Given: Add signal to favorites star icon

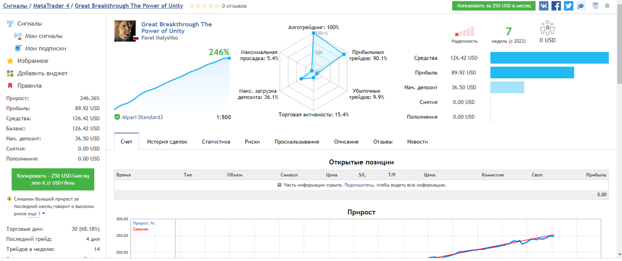Looking at the screenshot, I should click(608, 6).
